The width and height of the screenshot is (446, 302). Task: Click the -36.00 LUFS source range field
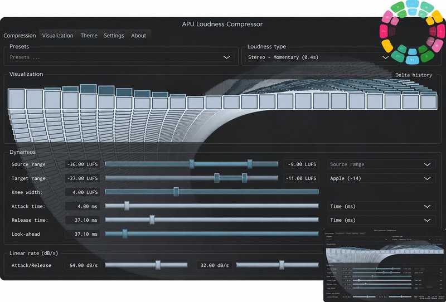[x=83, y=164]
